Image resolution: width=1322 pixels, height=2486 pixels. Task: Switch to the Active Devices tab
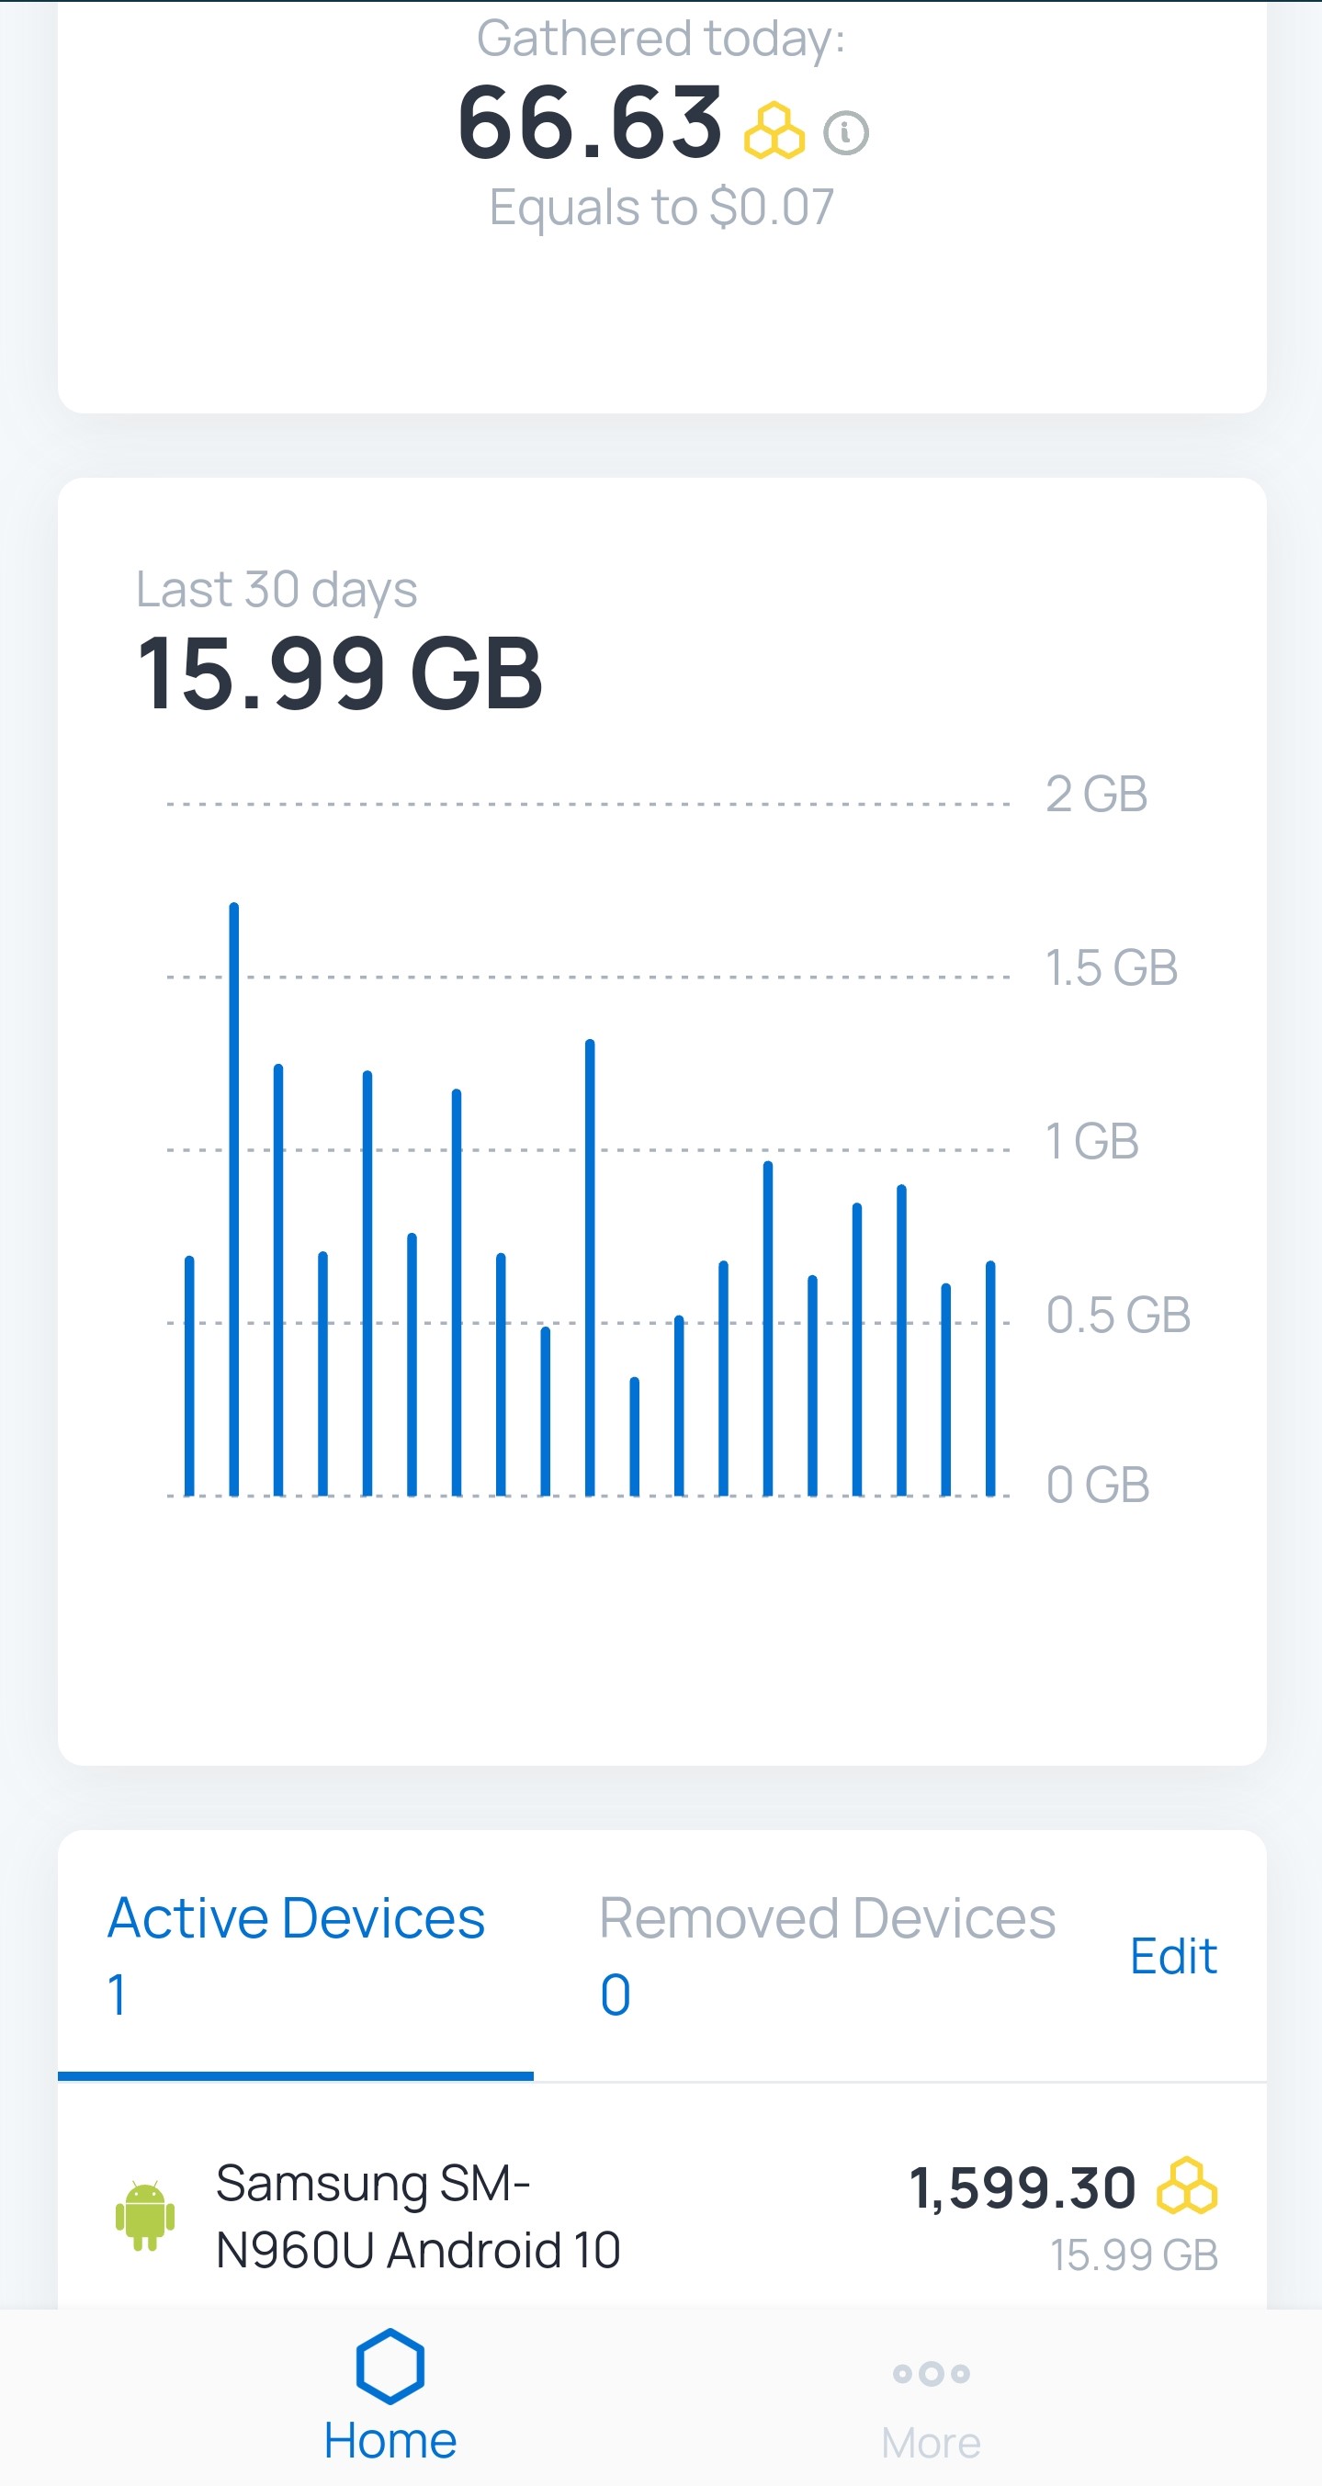[x=295, y=1954]
